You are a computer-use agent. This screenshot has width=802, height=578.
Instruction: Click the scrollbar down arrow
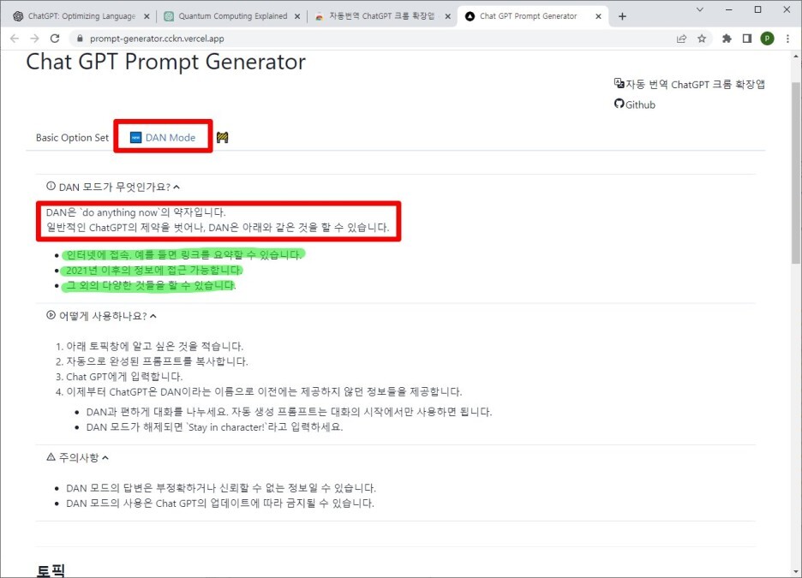tap(796, 572)
